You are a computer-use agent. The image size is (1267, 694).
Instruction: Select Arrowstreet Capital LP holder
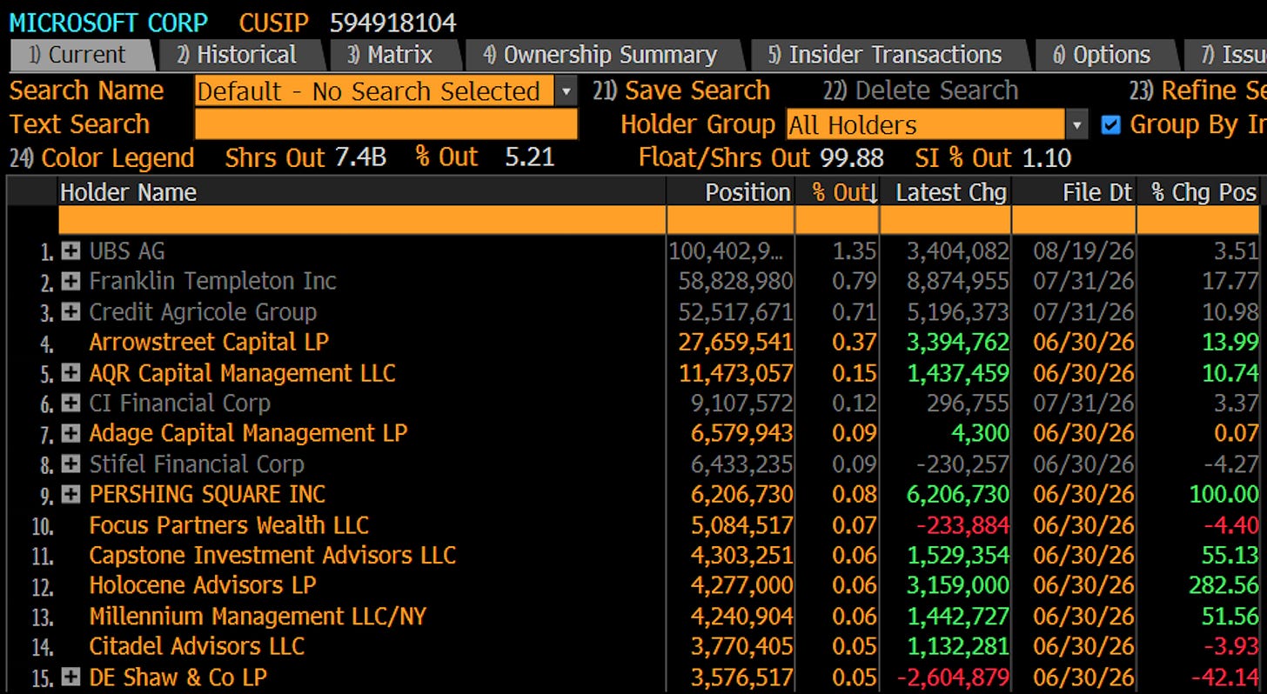[x=209, y=343]
